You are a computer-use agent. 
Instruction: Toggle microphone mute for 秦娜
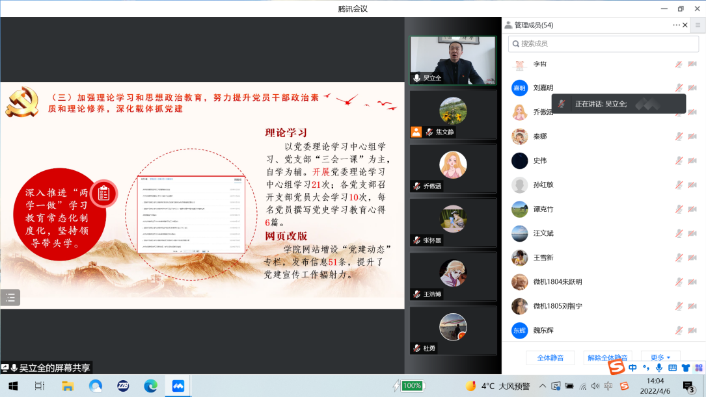[x=678, y=136]
